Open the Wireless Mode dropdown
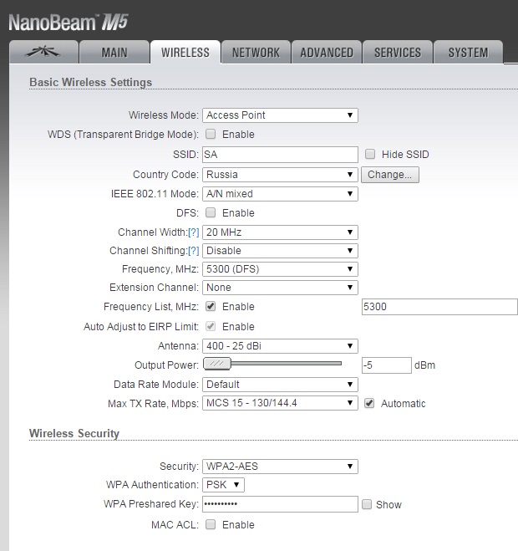 pyautogui.click(x=280, y=115)
